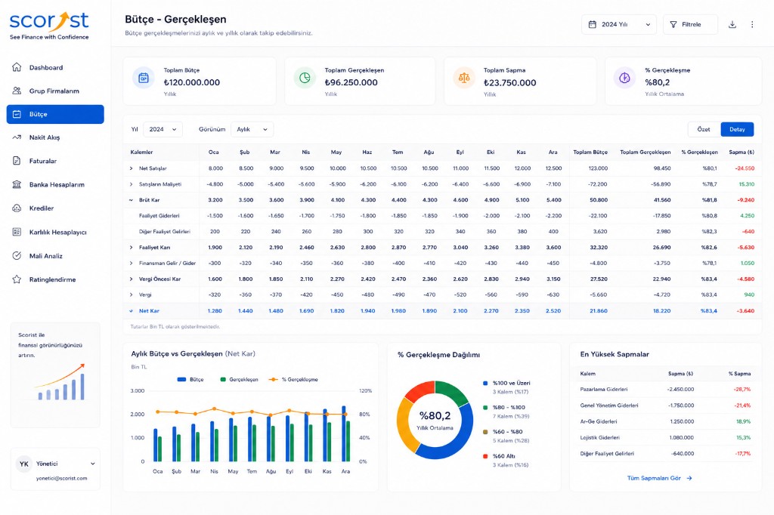Switch table to Özet view
The width and height of the screenshot is (774, 515).
[704, 129]
